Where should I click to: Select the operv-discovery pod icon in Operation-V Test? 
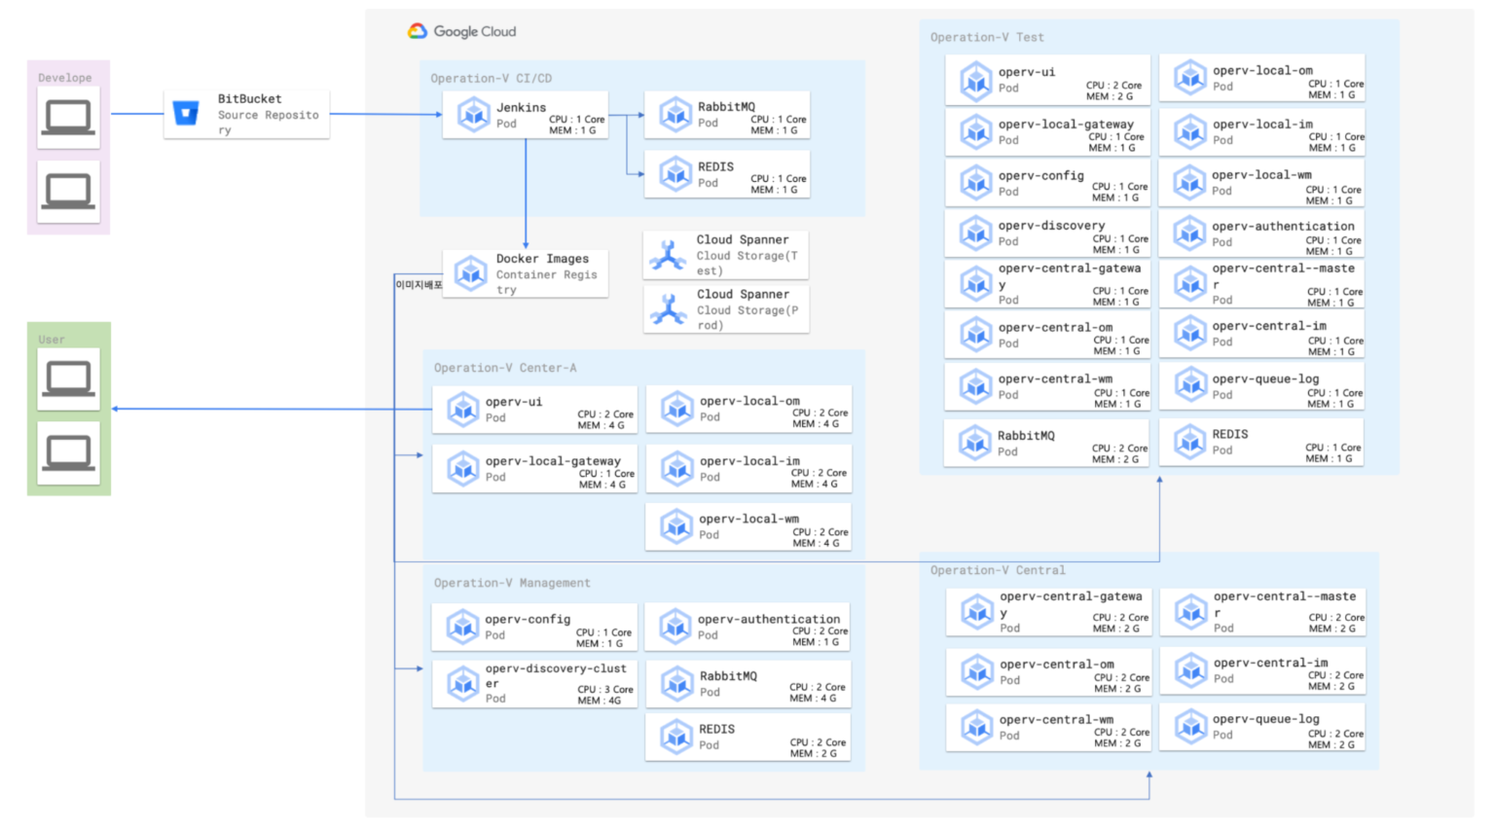pos(976,234)
